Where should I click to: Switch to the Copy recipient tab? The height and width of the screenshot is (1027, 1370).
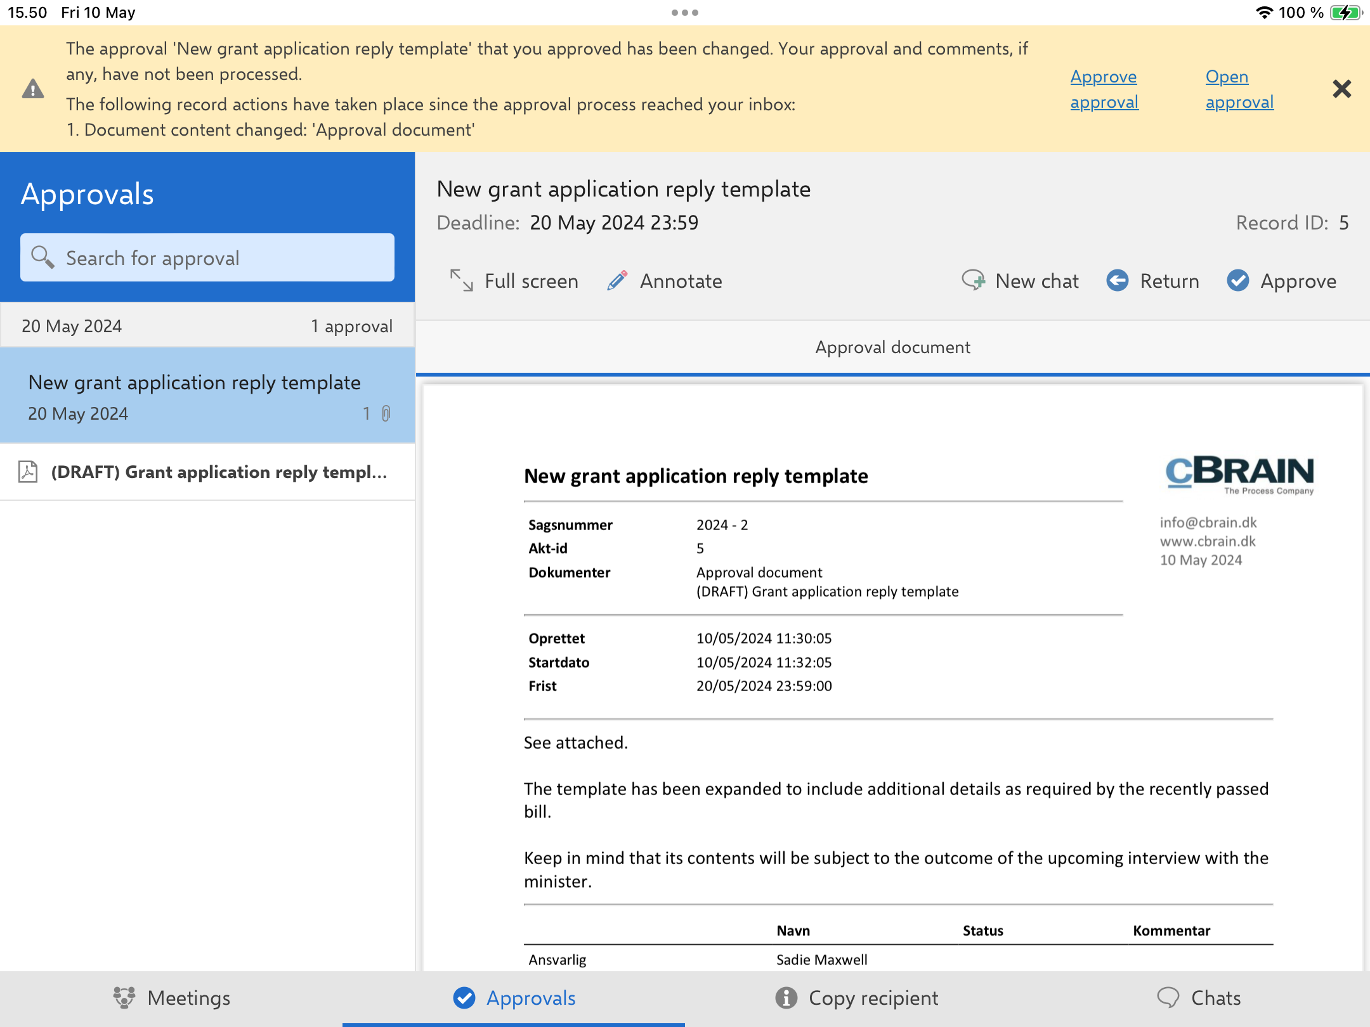(x=856, y=998)
